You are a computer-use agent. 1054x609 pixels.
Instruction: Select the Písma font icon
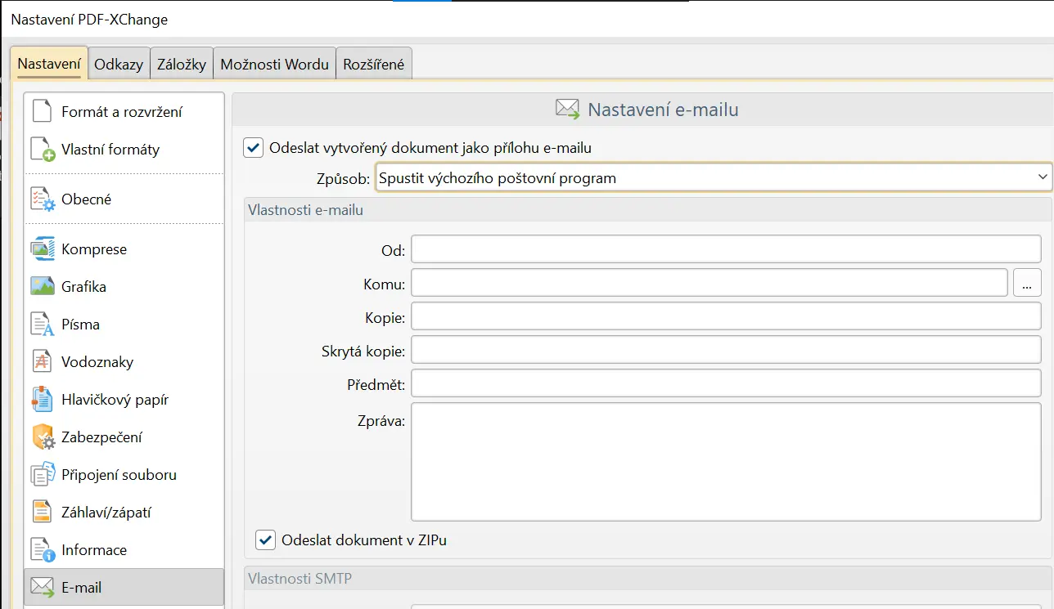[42, 324]
